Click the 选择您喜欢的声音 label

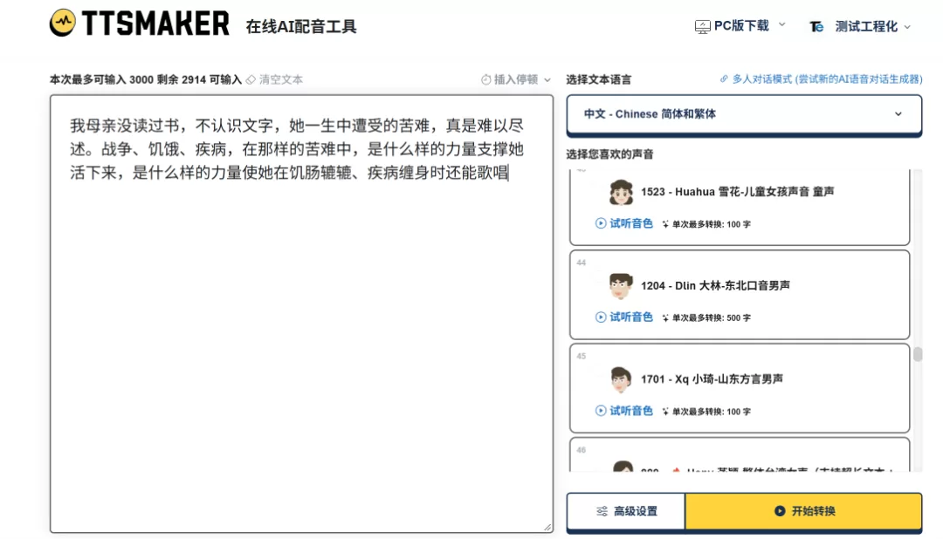coord(609,154)
